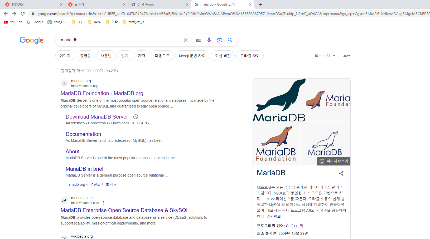
Task: Open MariaDB in brief link
Action: (85, 169)
